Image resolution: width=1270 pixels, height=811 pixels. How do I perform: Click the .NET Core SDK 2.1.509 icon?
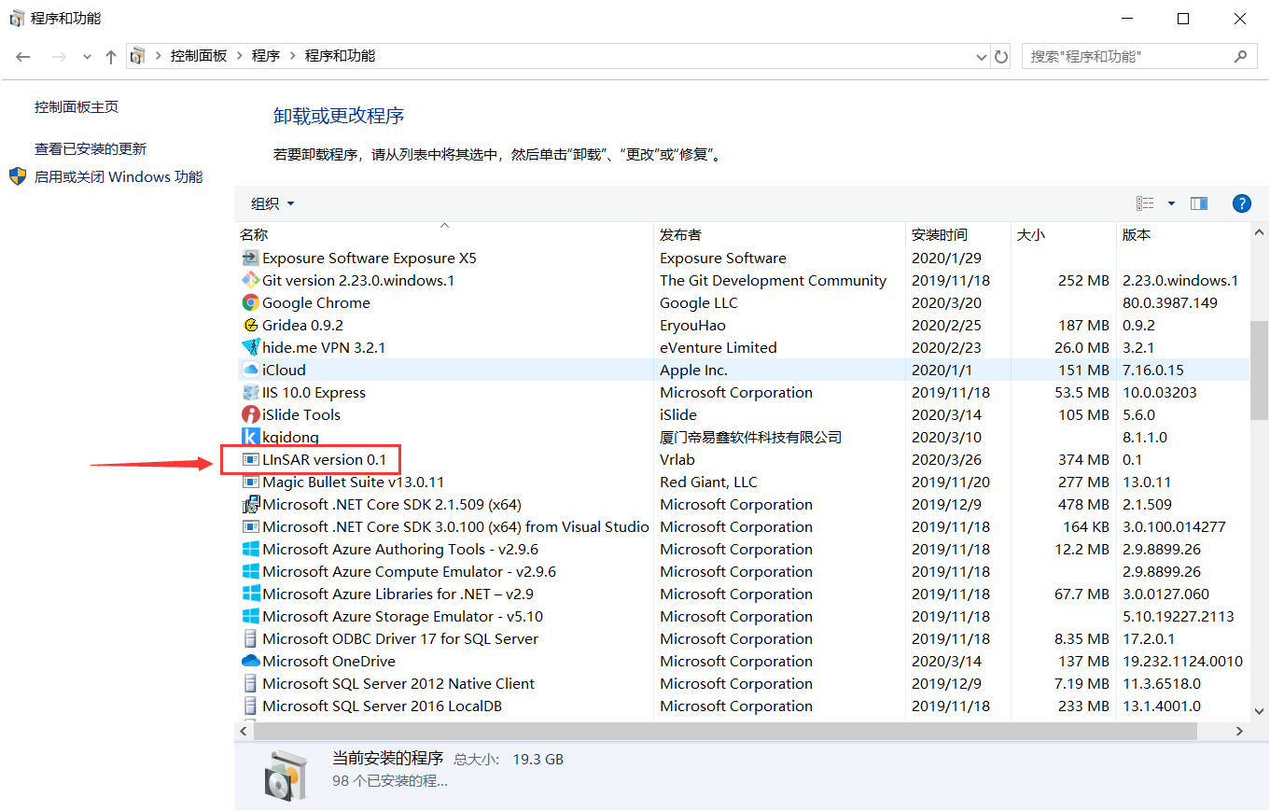pos(250,505)
